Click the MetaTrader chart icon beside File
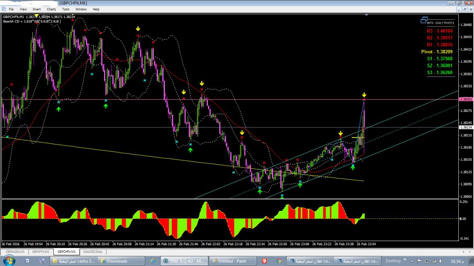The width and height of the screenshot is (474, 266). point(4,9)
